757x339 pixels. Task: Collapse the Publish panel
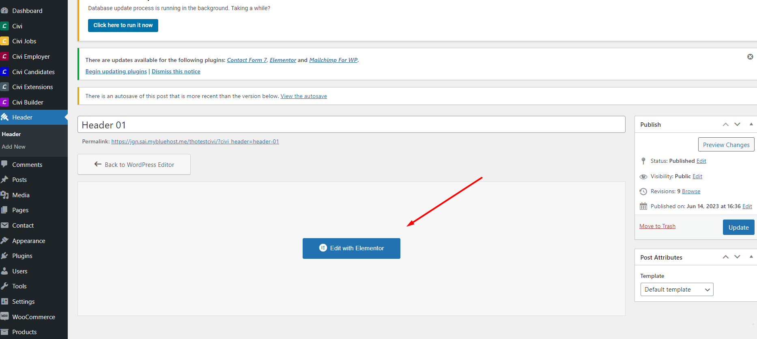[751, 124]
